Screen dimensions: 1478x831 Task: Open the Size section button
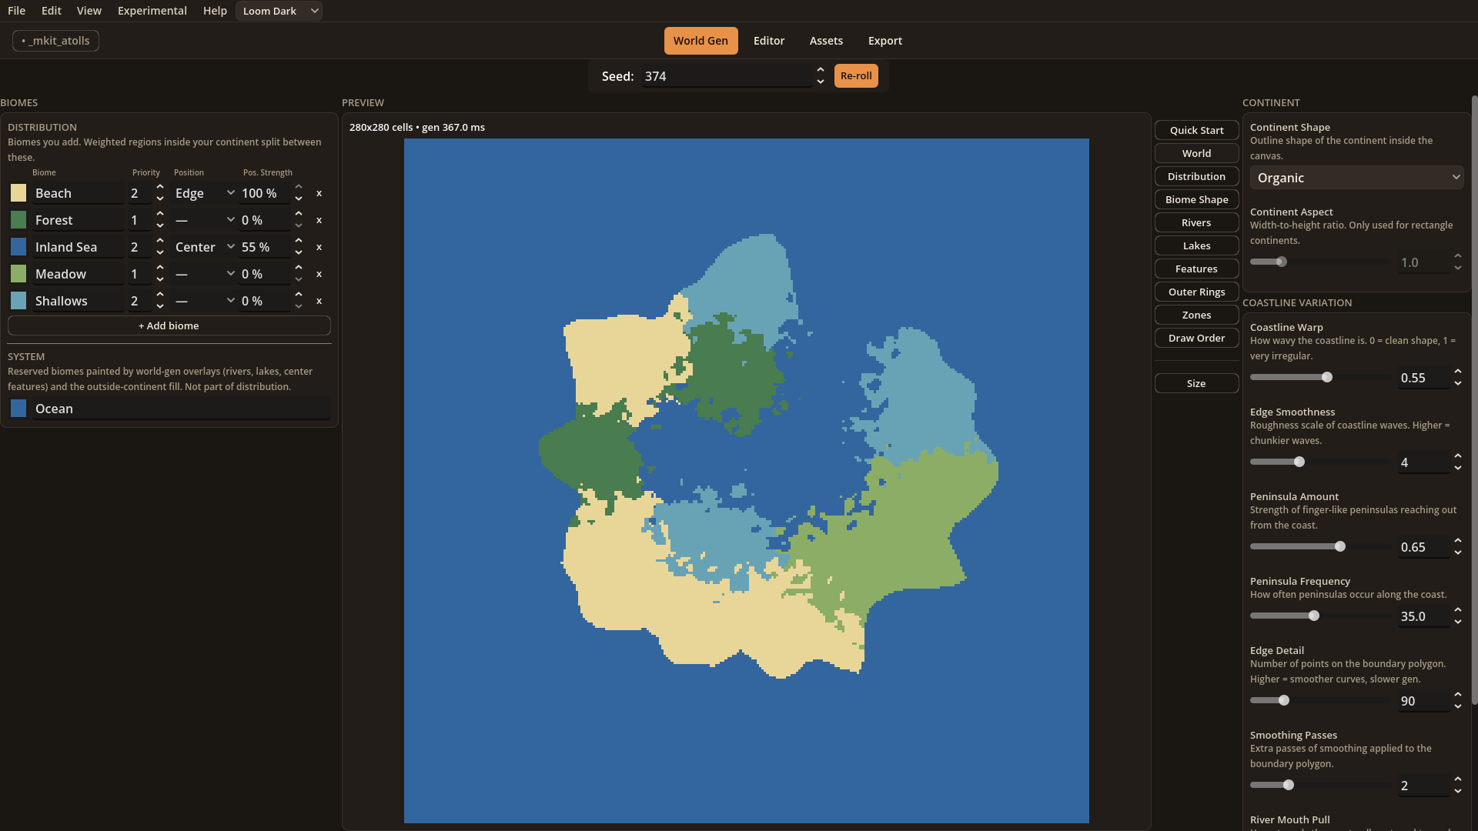click(x=1196, y=383)
